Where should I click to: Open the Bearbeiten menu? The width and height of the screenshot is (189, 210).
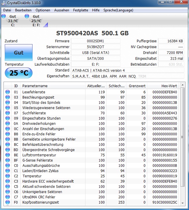tap(23, 10)
